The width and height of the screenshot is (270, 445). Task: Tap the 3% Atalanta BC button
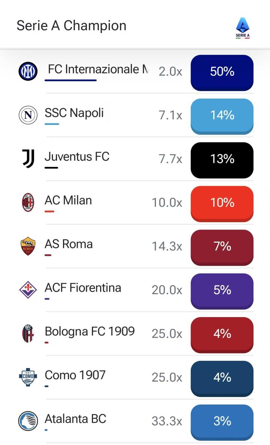[222, 422]
